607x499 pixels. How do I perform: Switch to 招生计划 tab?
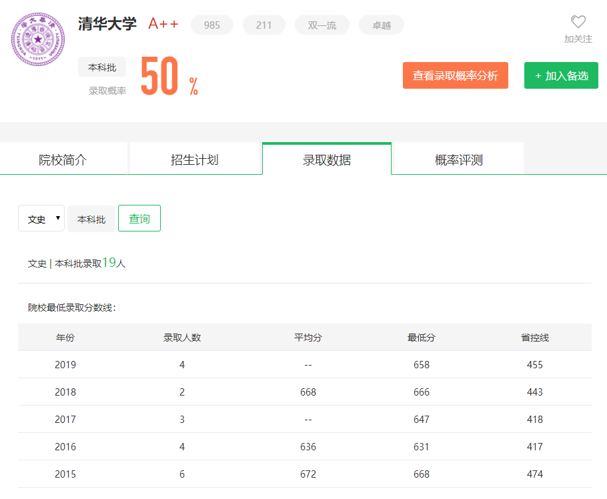point(195,159)
